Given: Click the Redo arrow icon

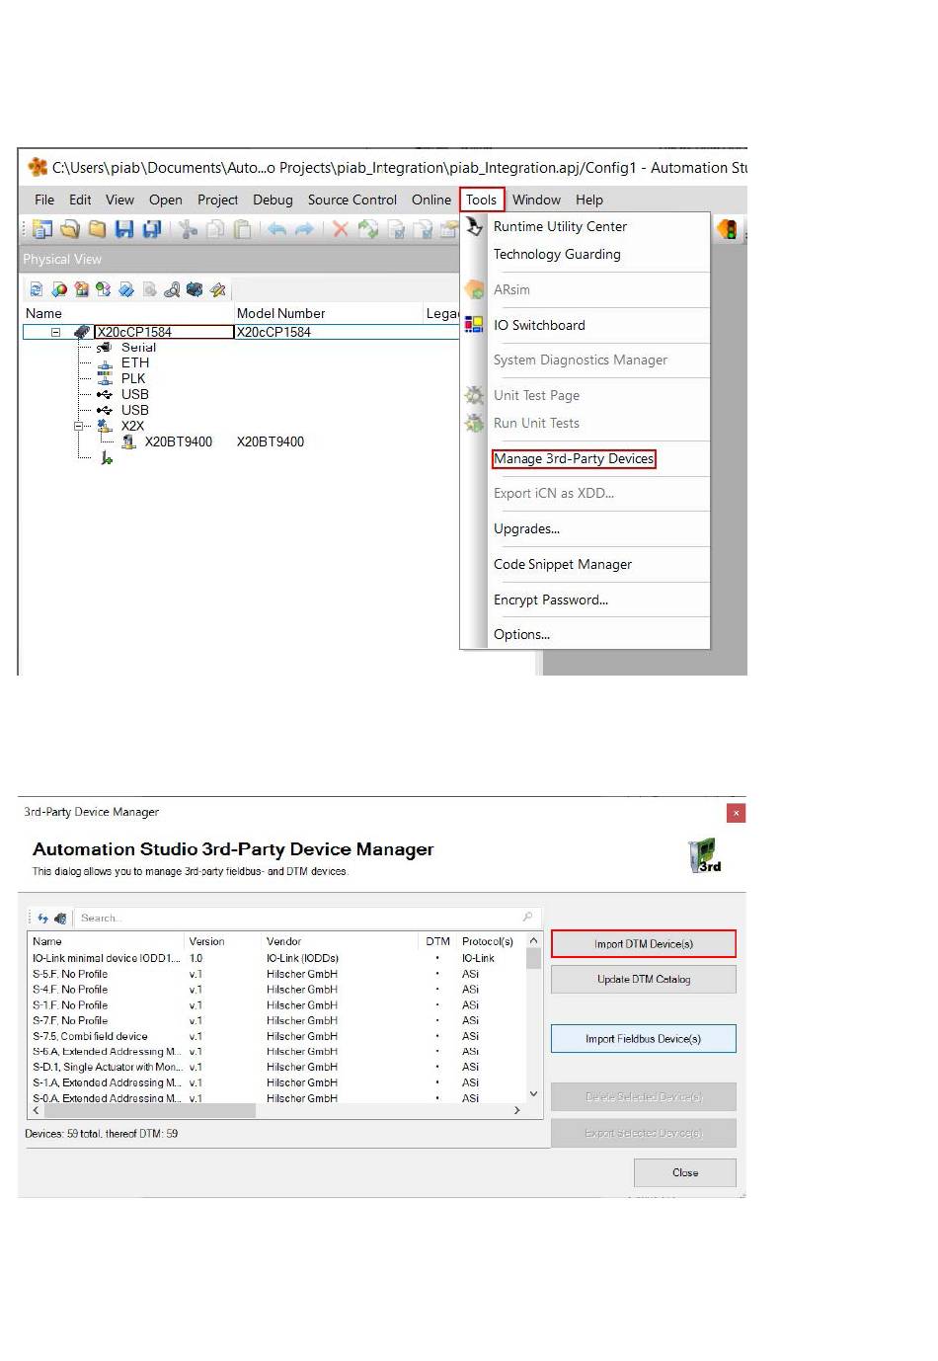Looking at the screenshot, I should tap(304, 229).
